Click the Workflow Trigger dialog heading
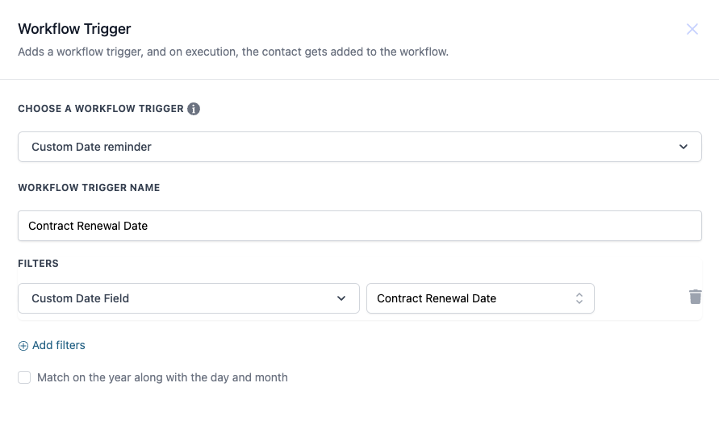 click(74, 29)
